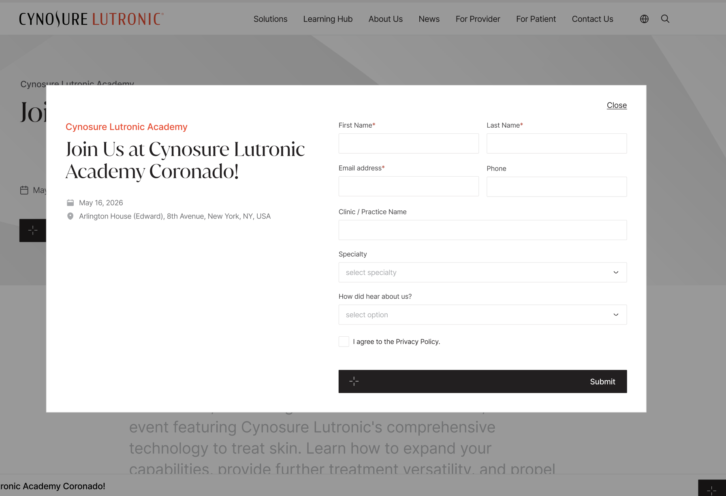Click the Clinic / Practice Name field
The width and height of the screenshot is (726, 496).
[x=483, y=230]
